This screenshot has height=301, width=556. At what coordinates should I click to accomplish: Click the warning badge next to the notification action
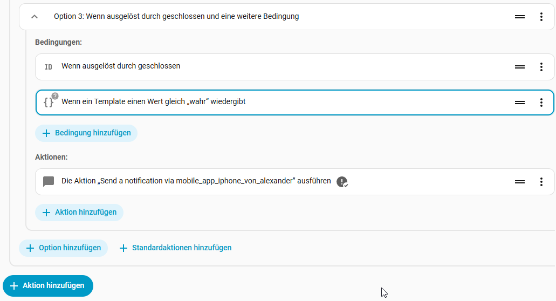(x=342, y=182)
